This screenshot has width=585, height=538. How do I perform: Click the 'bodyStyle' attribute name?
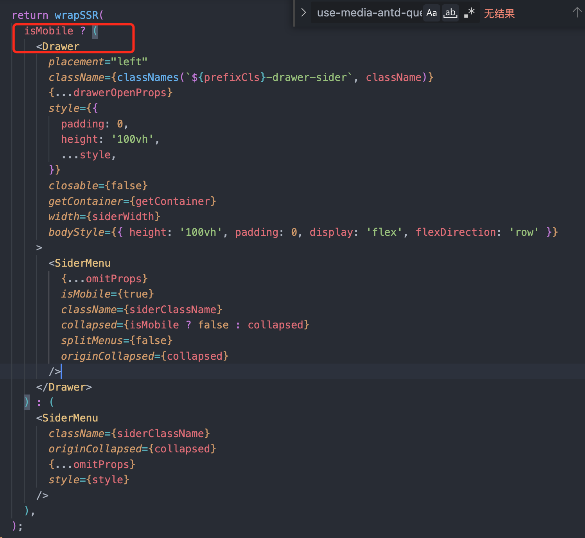76,232
